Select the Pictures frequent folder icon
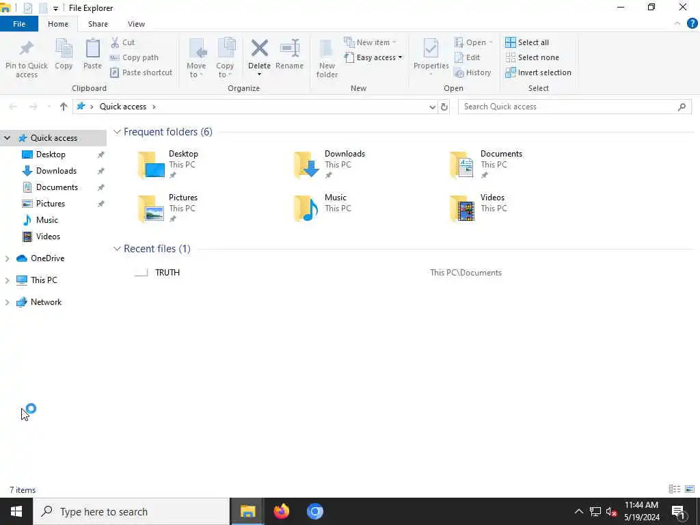The image size is (700, 525). pyautogui.click(x=151, y=208)
